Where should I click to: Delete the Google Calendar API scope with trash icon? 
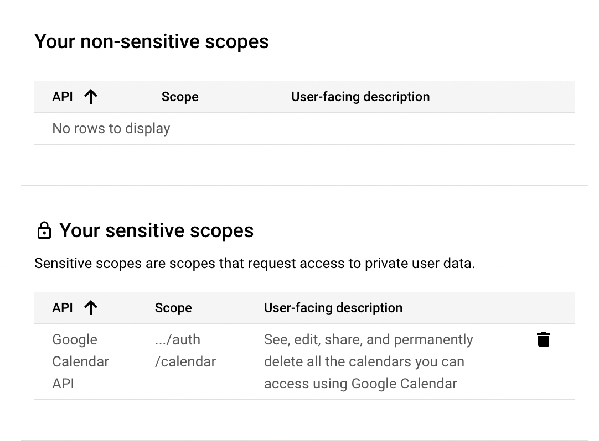(543, 339)
